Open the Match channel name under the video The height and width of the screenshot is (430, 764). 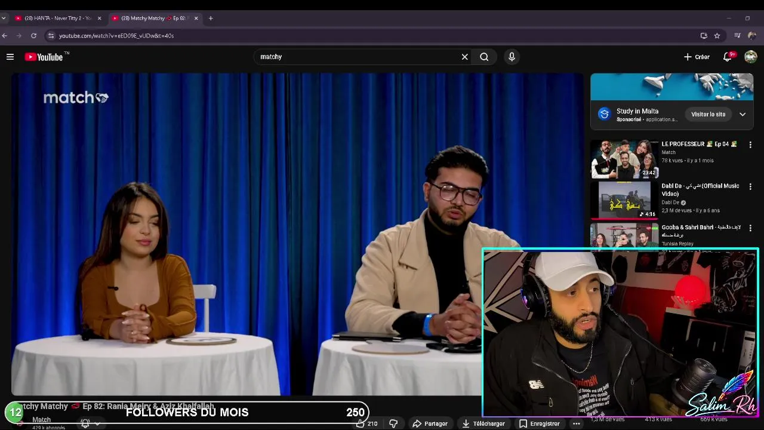41,420
